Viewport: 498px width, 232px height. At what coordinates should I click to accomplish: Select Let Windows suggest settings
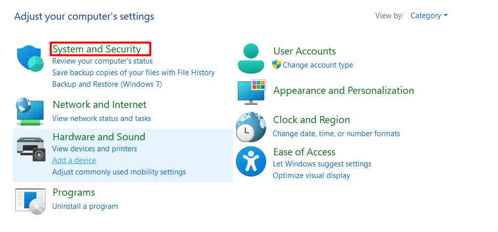click(x=322, y=164)
